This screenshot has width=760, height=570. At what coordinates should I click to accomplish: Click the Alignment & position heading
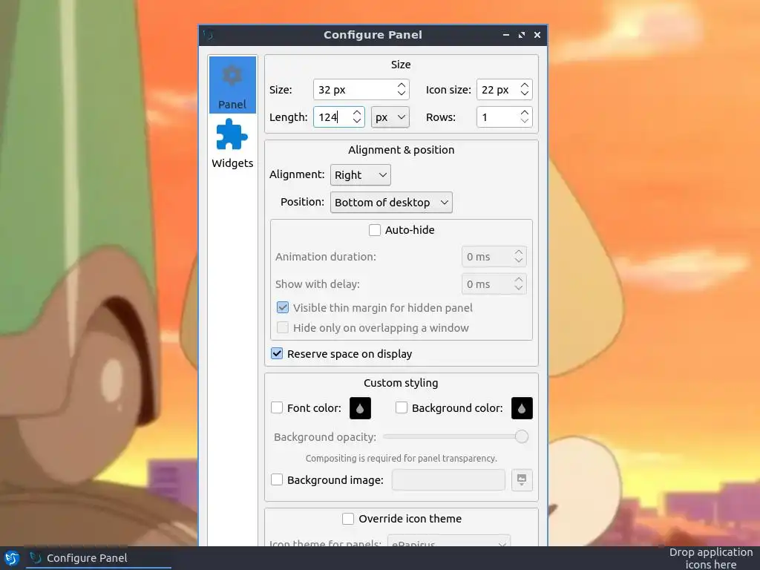(x=402, y=150)
